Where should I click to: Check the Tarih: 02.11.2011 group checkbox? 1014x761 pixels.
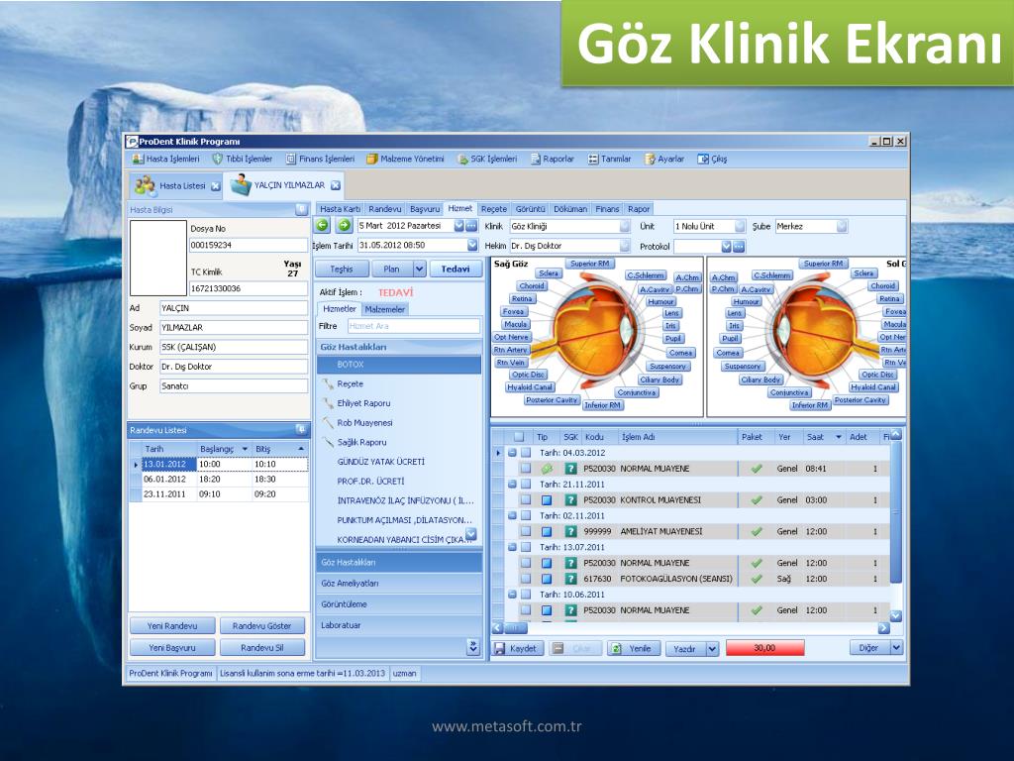pos(526,515)
